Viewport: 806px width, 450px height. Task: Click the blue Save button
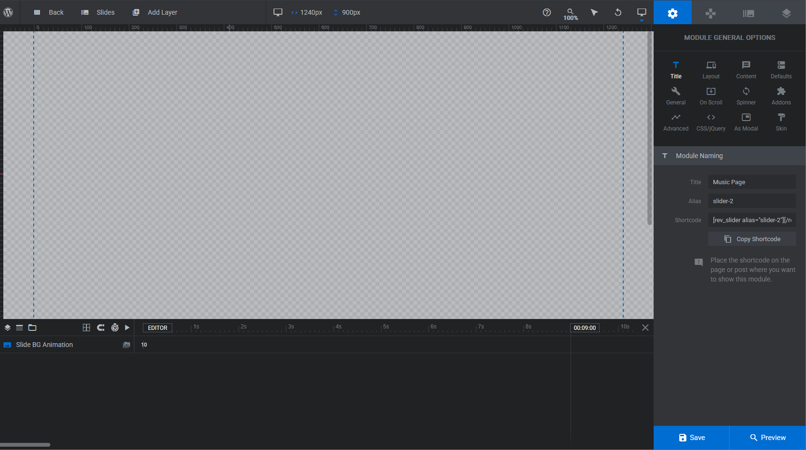click(x=692, y=438)
